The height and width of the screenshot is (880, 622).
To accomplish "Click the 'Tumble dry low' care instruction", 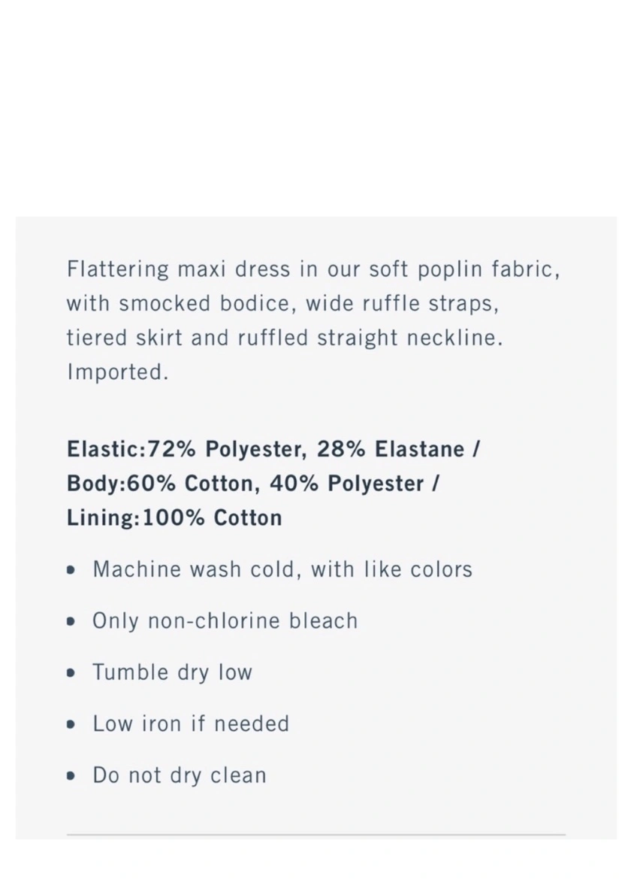I will 172,672.
